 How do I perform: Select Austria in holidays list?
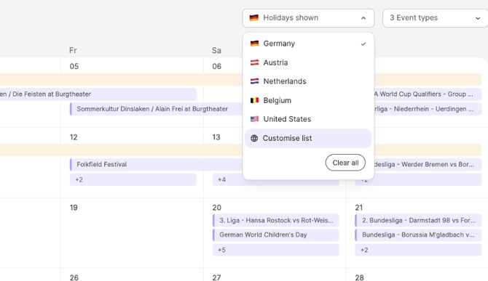308,62
